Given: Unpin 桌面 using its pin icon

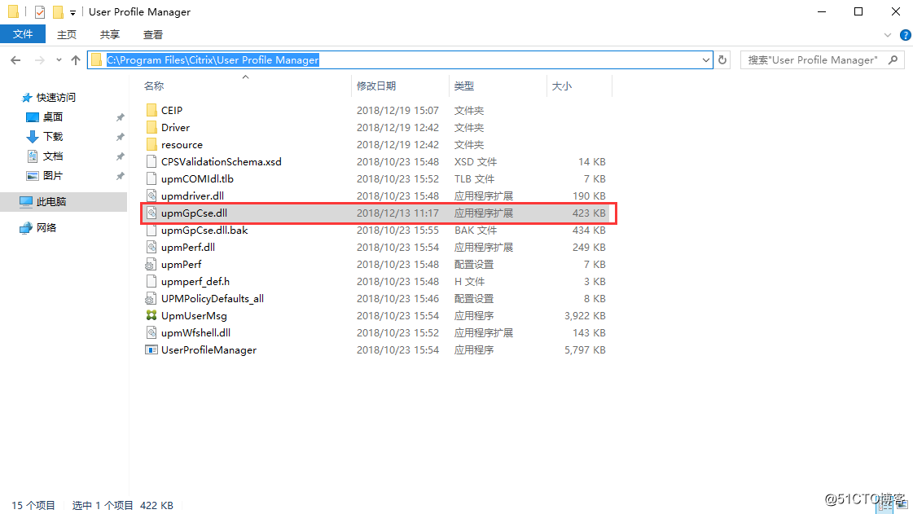Looking at the screenshot, I should [x=120, y=117].
